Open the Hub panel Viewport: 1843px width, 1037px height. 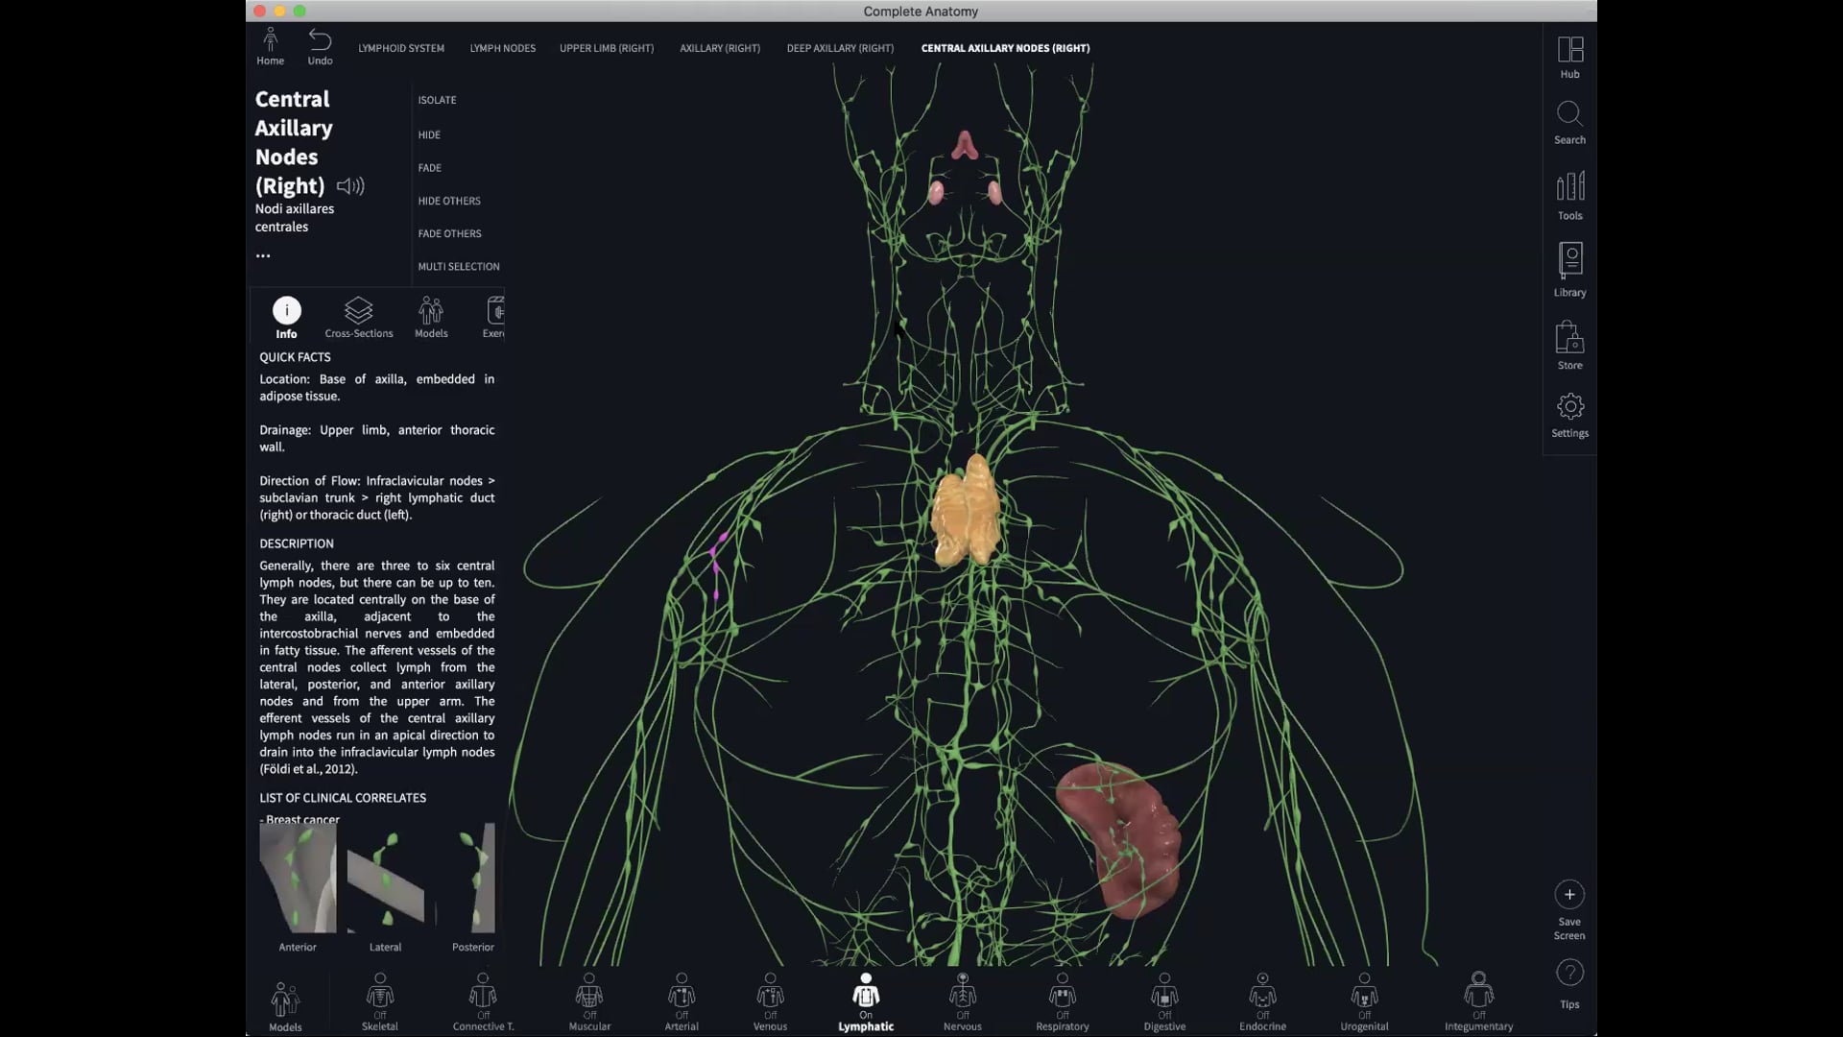[1569, 53]
